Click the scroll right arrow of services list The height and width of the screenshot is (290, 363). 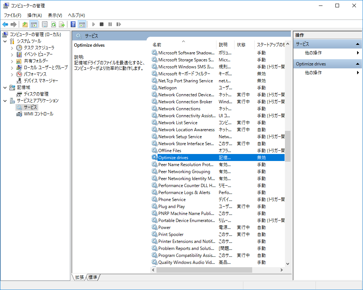(x=282, y=270)
